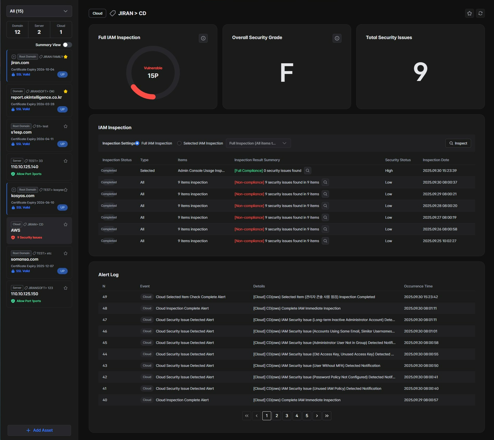Expand the kosyas.com root domain entry
This screenshot has height=440, width=494.
coord(14,190)
